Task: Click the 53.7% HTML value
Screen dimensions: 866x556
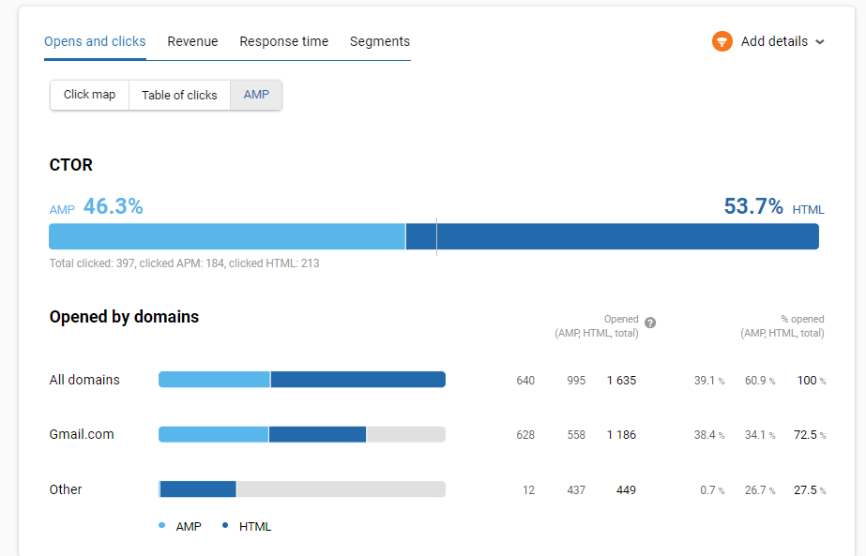Action: (753, 206)
